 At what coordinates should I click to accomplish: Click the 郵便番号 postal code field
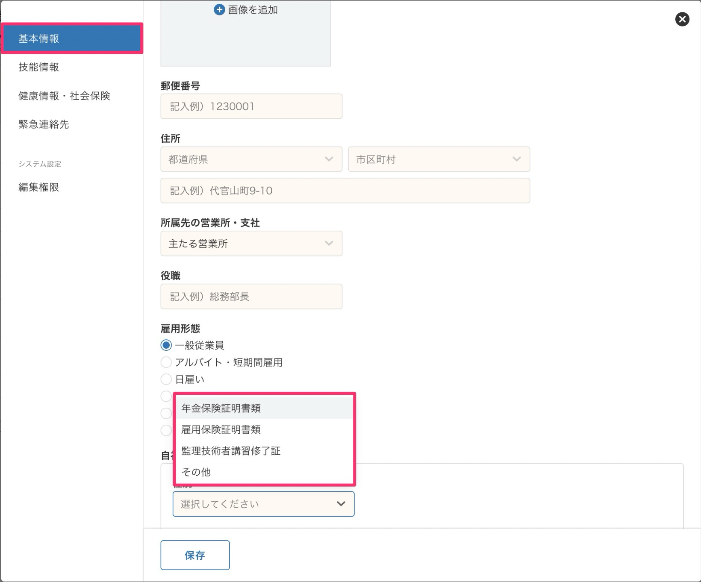click(251, 106)
